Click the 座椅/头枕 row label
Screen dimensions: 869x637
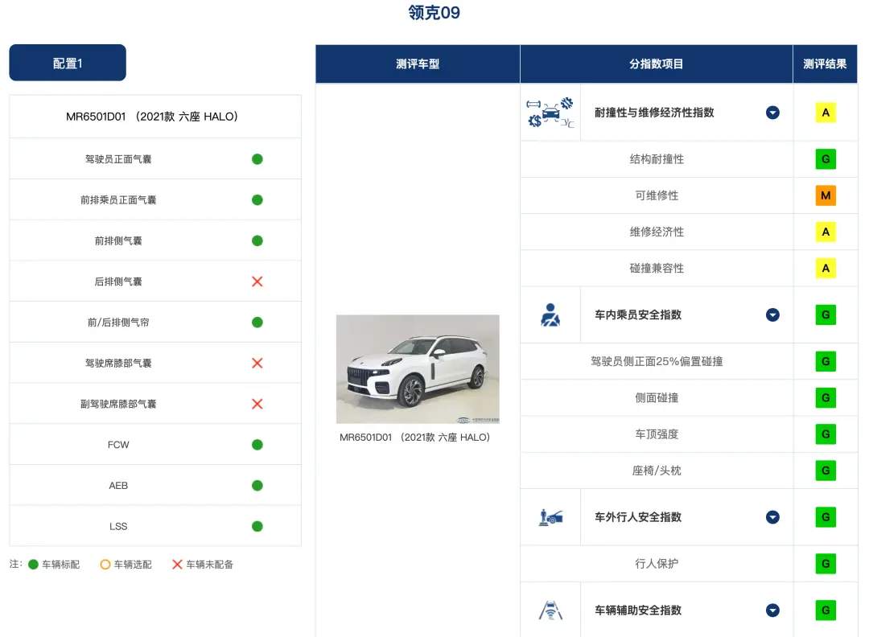tap(657, 471)
